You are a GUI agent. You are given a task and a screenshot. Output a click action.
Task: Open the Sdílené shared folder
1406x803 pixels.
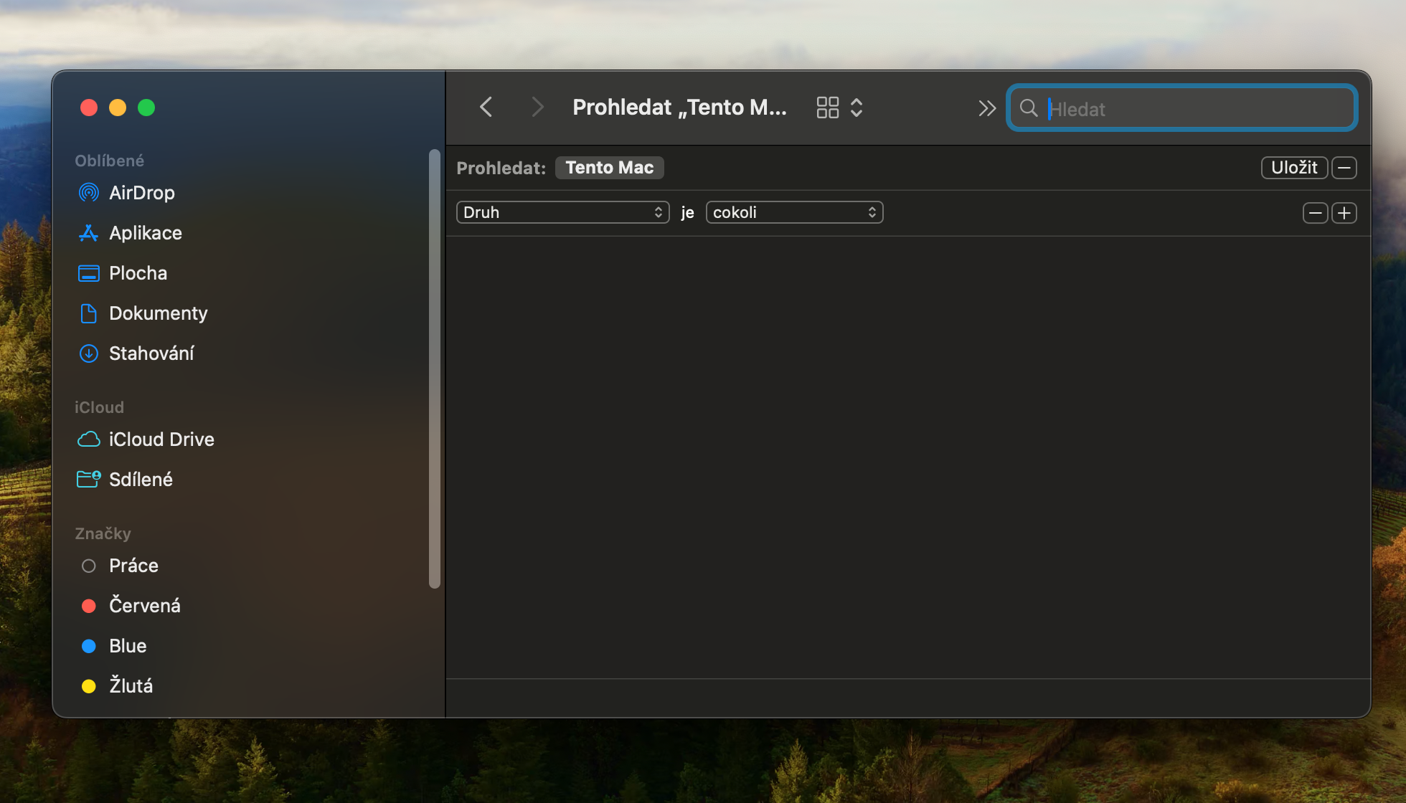pos(141,480)
